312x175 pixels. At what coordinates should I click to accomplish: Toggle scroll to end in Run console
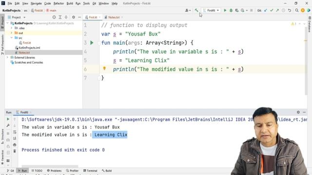pos(15,139)
